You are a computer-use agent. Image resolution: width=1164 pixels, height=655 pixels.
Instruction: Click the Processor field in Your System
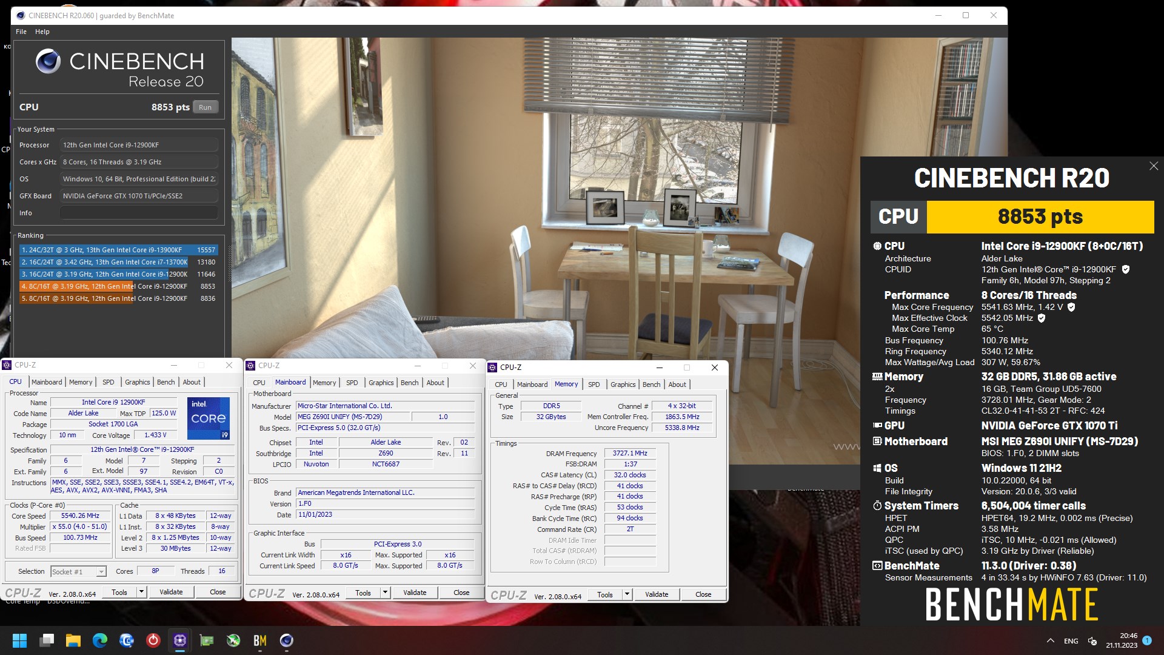(x=139, y=145)
